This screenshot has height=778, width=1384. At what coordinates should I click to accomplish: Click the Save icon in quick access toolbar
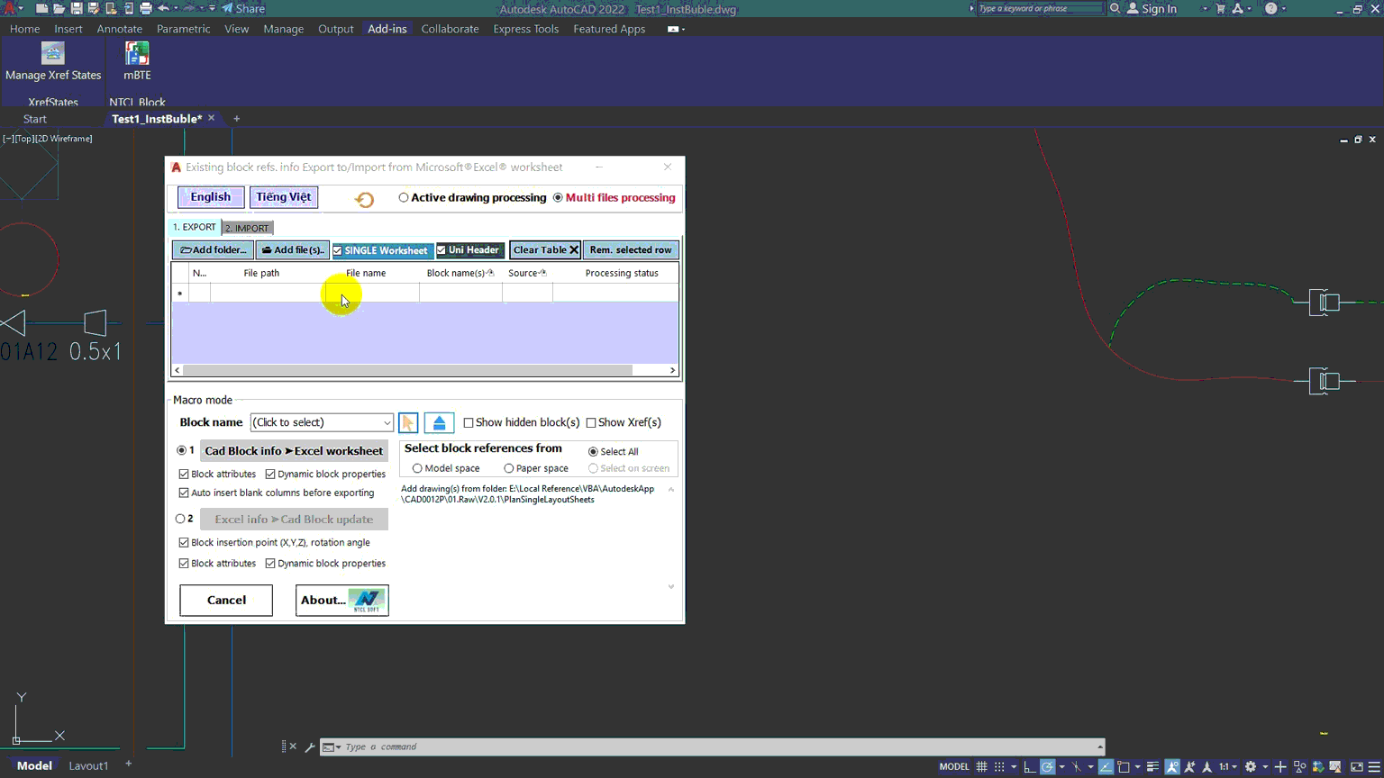coord(77,9)
